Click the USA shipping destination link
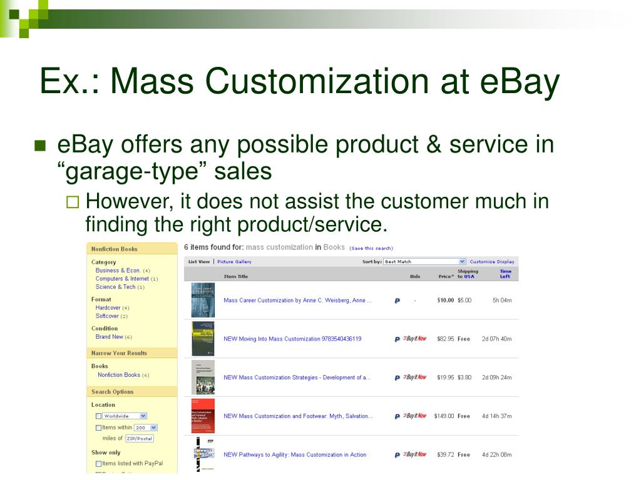Viewport: 641px width, 480px height. click(x=469, y=277)
